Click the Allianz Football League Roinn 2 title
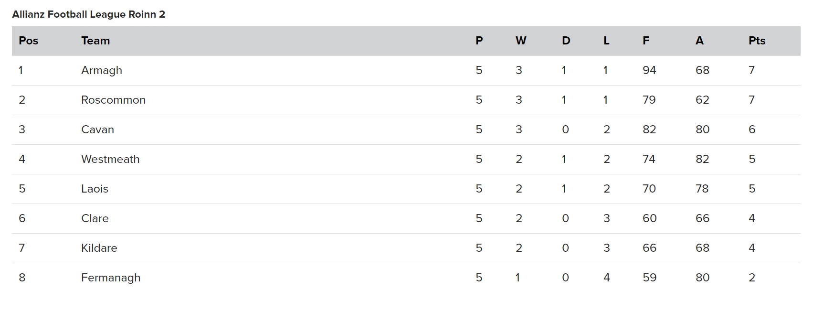This screenshot has width=813, height=312. coord(89,14)
